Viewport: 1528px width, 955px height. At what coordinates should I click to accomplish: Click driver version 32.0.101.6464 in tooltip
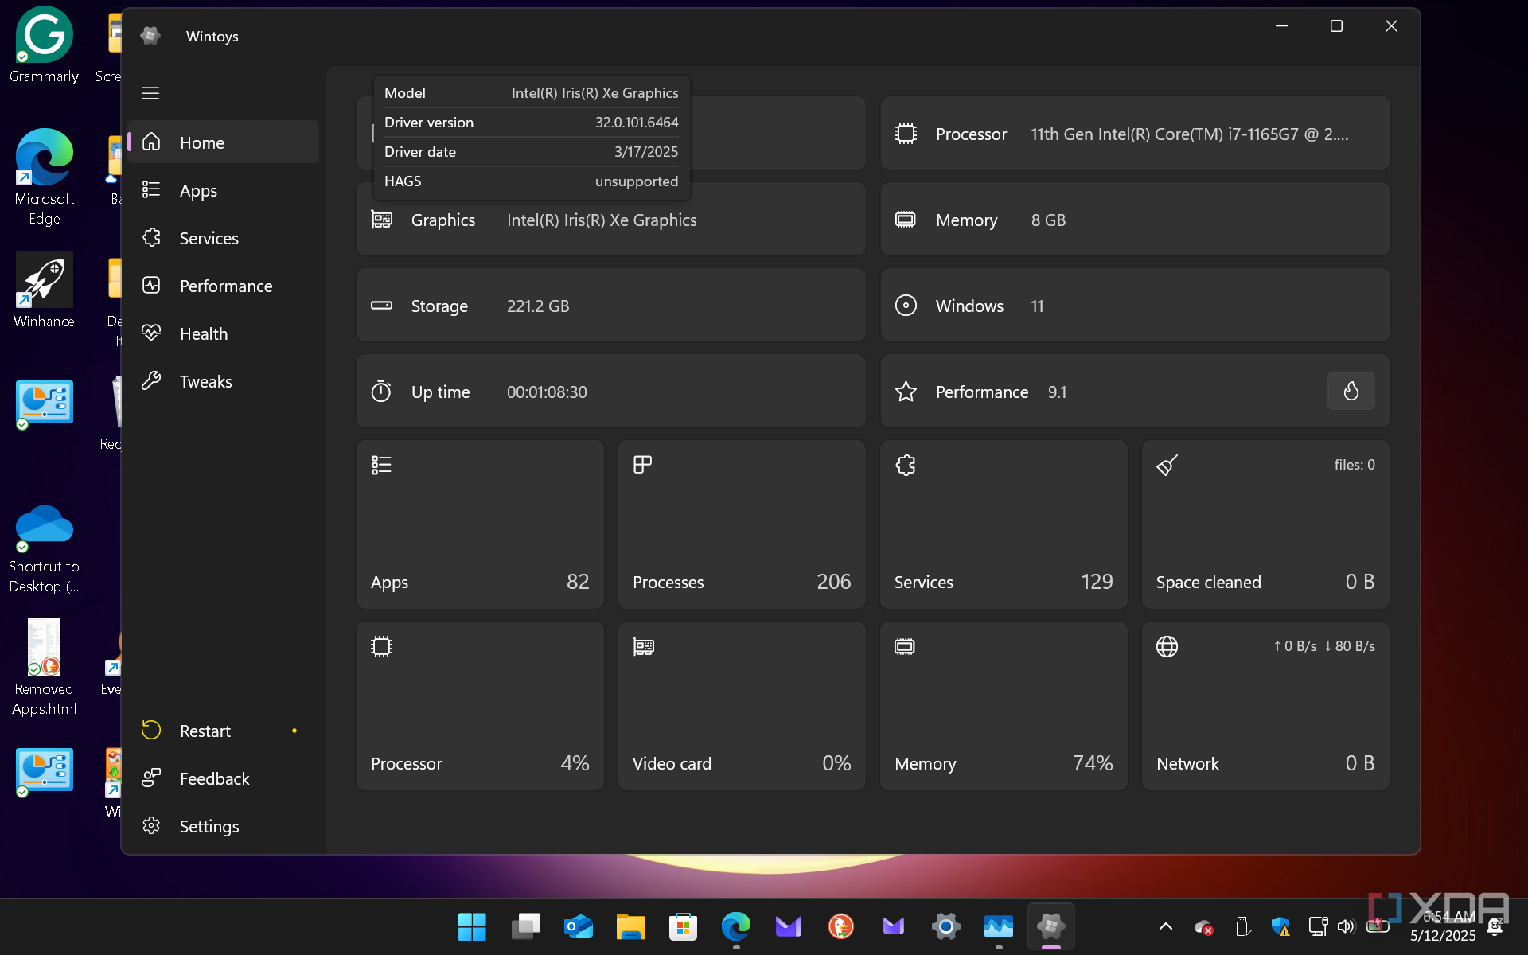(637, 123)
